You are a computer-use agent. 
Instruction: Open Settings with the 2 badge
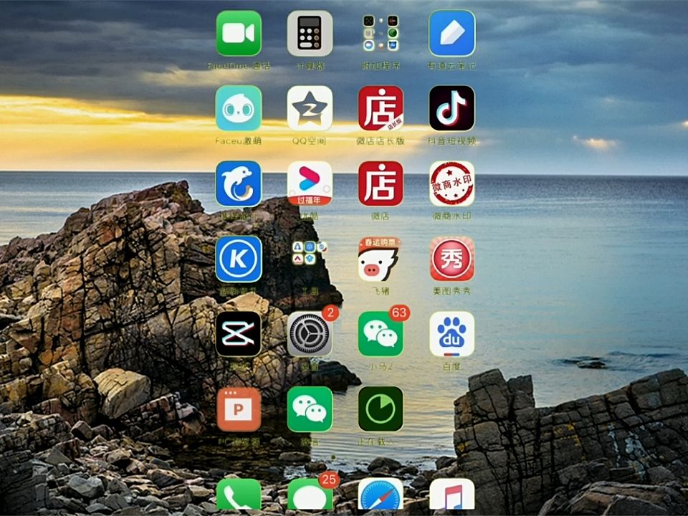point(310,335)
